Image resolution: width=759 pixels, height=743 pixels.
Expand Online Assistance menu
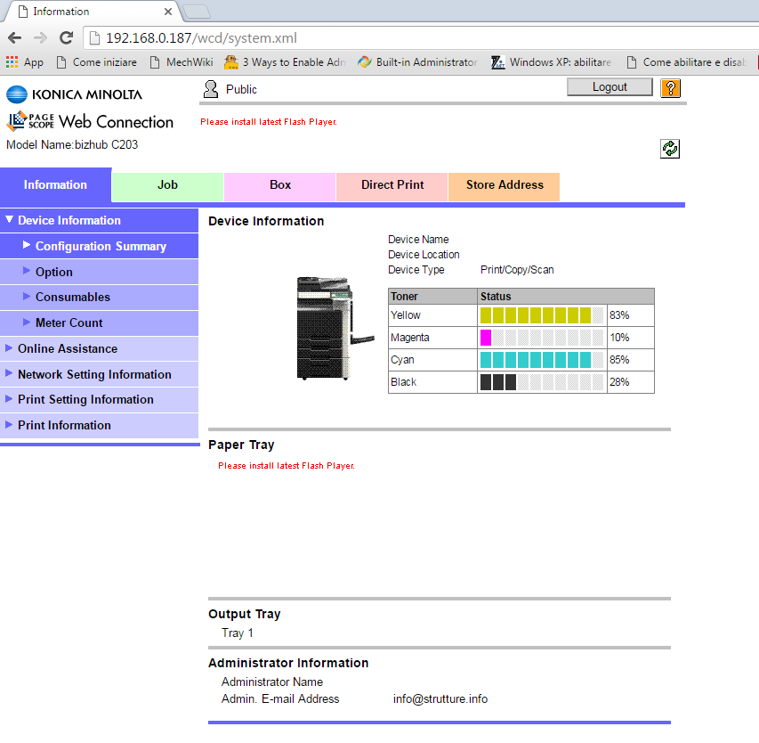click(x=67, y=348)
